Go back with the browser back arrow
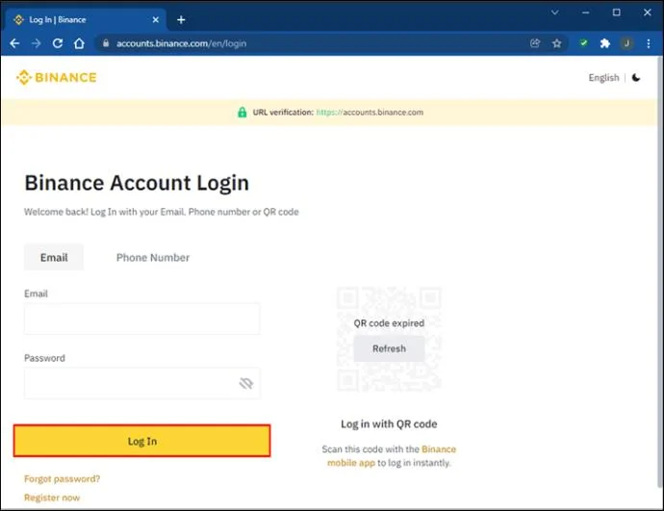The image size is (664, 511). pos(14,43)
